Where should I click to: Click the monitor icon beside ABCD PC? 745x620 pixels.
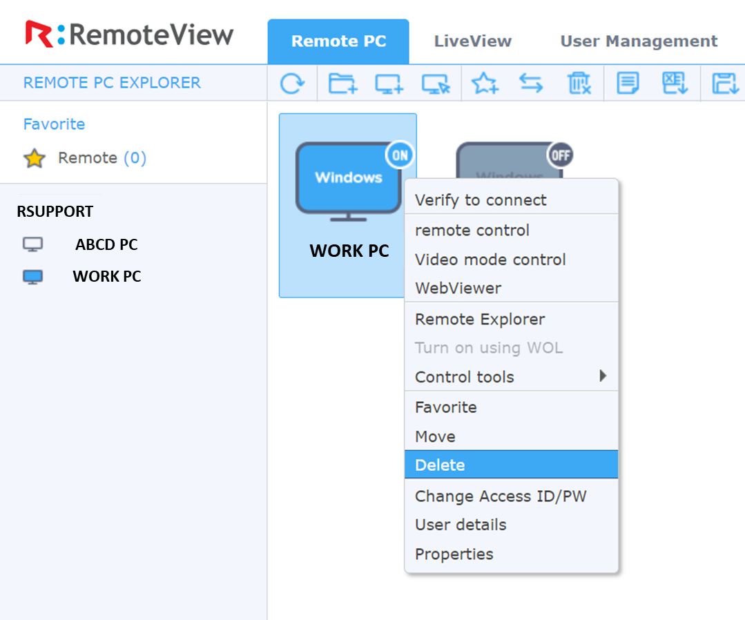[32, 244]
